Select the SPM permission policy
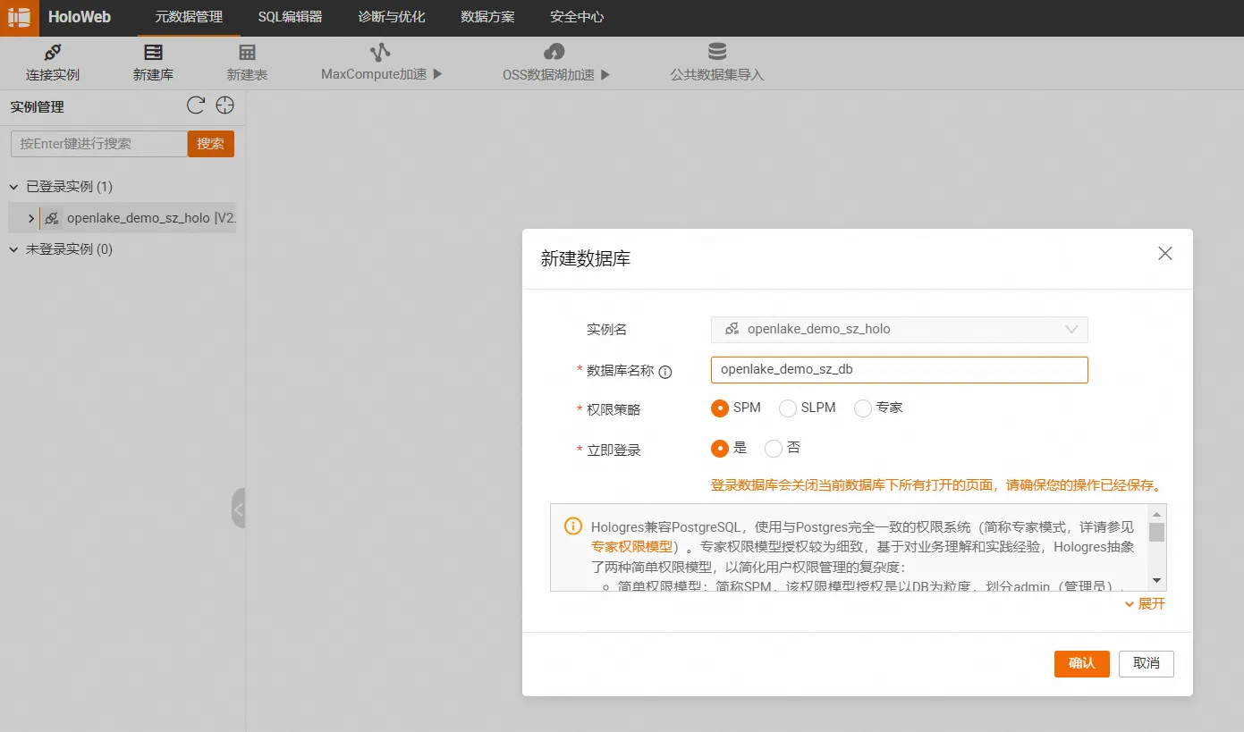Screen dimensions: 1244x732 click(720, 408)
